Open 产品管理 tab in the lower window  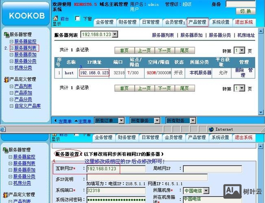pyautogui.click(x=197, y=138)
